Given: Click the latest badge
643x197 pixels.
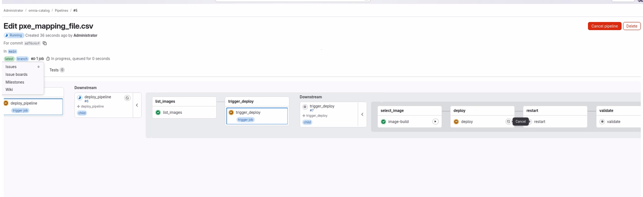Looking at the screenshot, I should tap(9, 58).
